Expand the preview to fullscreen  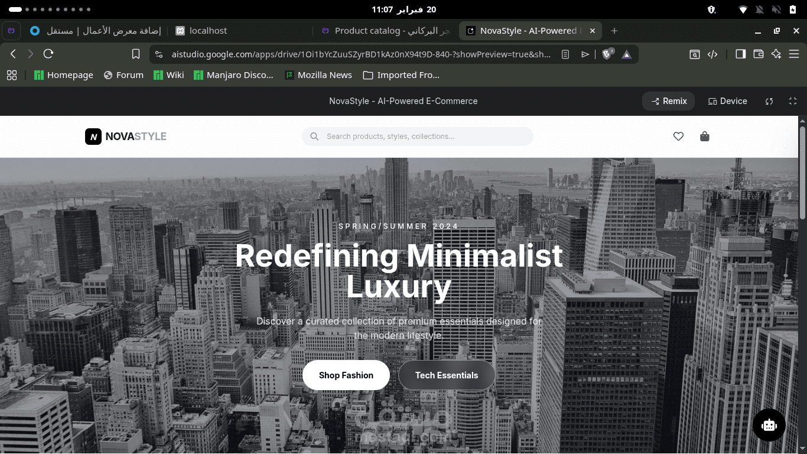point(793,101)
